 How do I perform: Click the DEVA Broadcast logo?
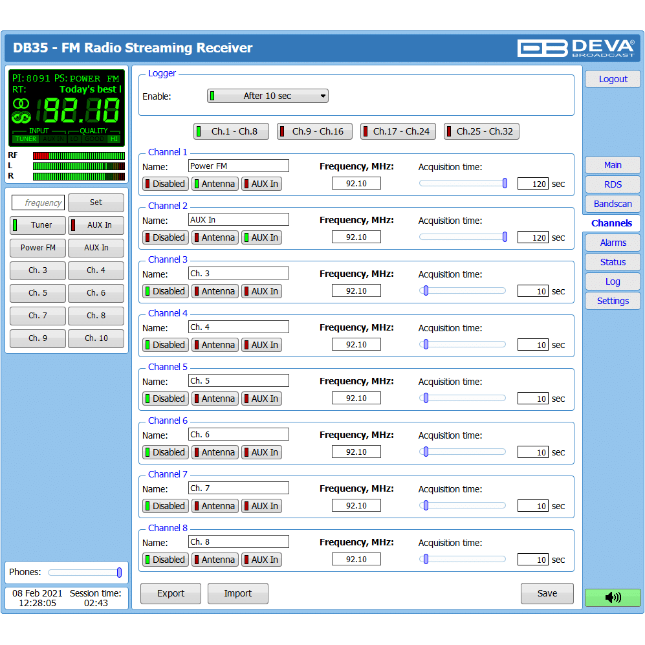(x=575, y=48)
